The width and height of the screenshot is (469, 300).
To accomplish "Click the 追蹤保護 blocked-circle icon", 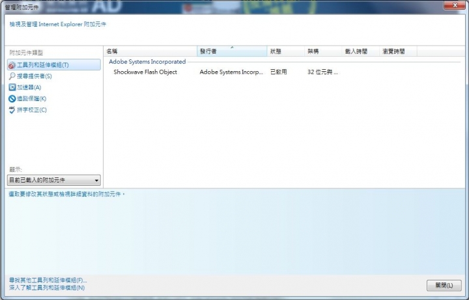I will (12, 98).
